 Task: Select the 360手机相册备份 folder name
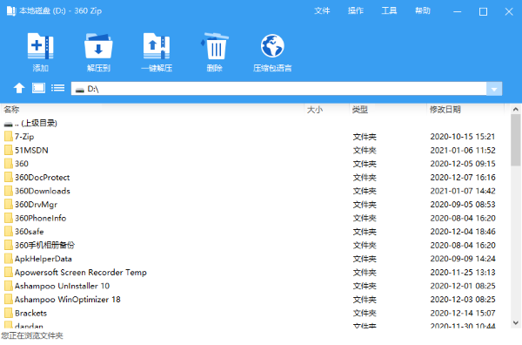pyautogui.click(x=44, y=246)
